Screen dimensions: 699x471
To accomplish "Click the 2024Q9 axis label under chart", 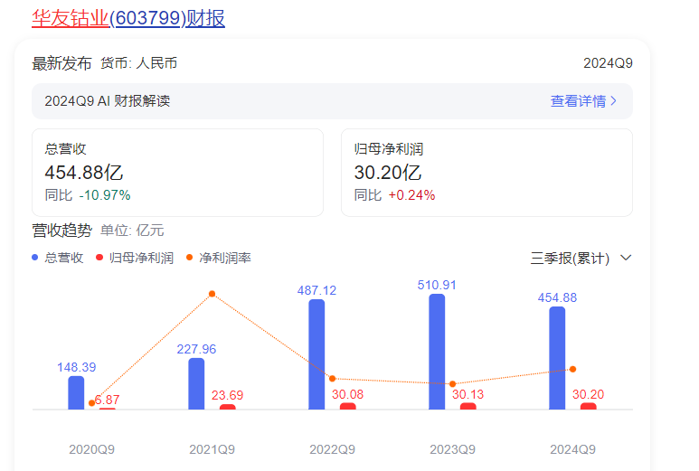I will point(572,449).
